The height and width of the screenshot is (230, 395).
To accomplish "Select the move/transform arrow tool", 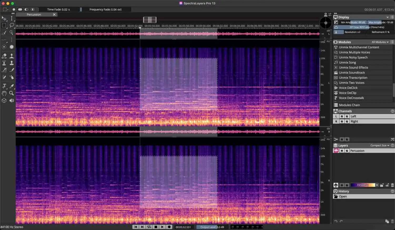I will pyautogui.click(x=4, y=18).
